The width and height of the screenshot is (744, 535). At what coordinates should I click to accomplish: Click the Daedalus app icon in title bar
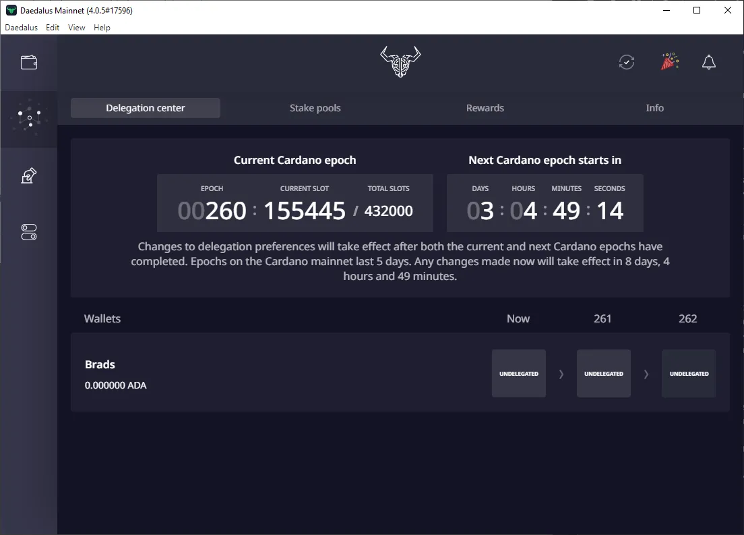11,10
